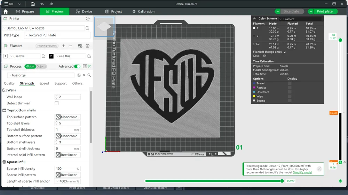Viewport: 348px width, 195px height.
Task: Edit the printer preset icon
Action: pyautogui.click(x=87, y=28)
